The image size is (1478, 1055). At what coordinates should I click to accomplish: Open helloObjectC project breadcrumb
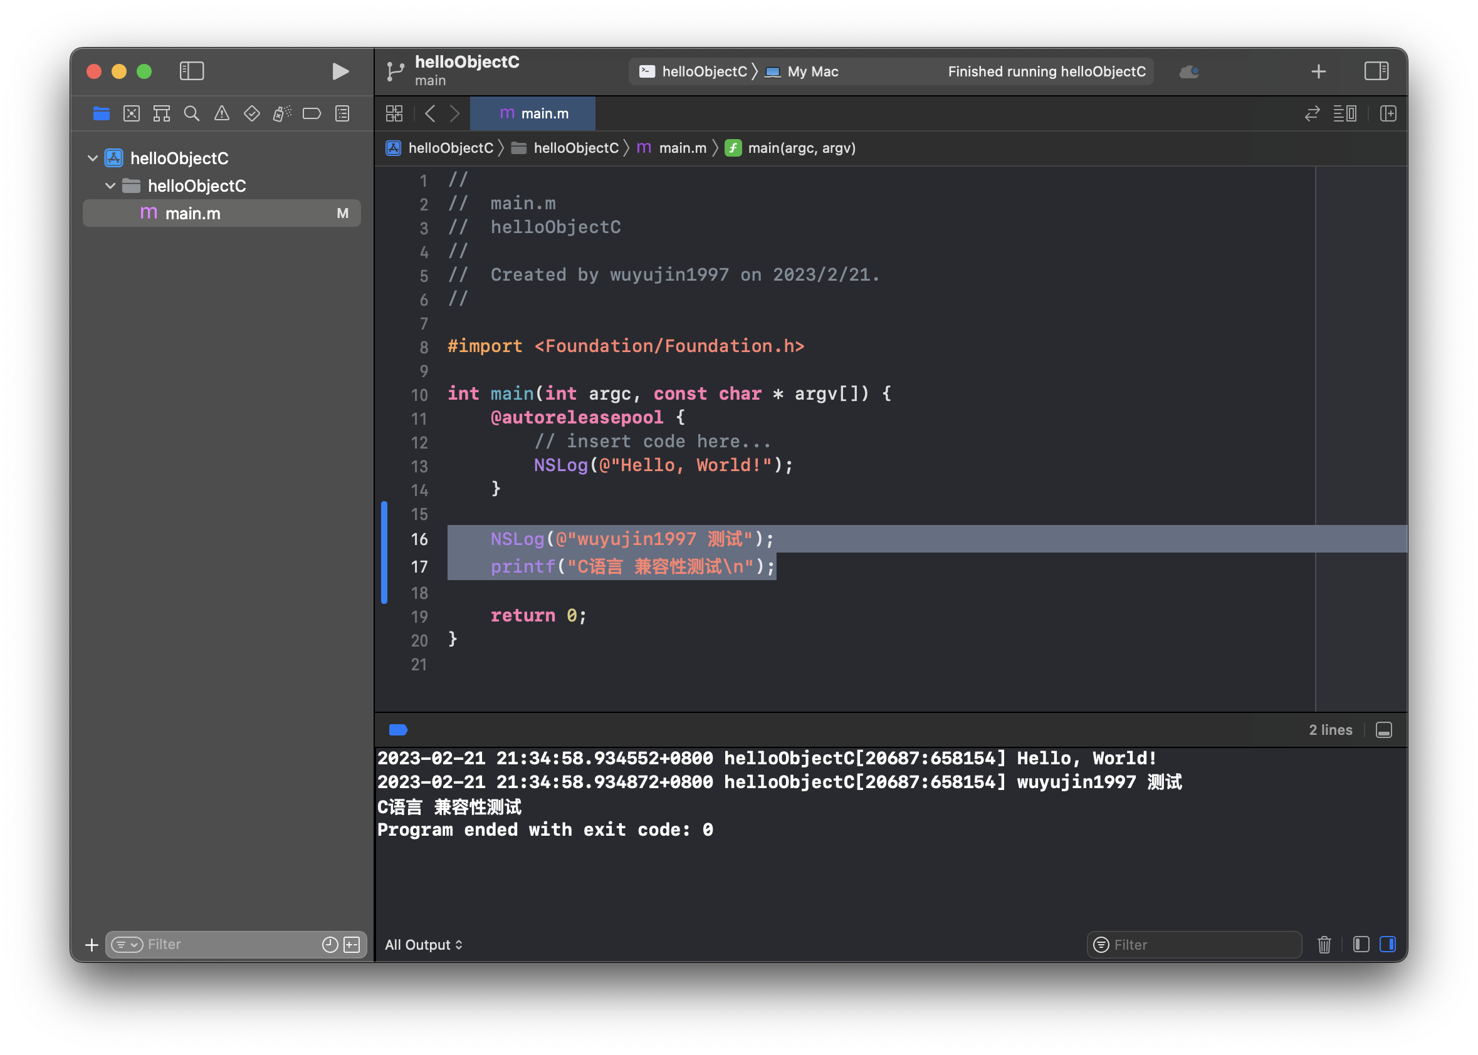(440, 148)
